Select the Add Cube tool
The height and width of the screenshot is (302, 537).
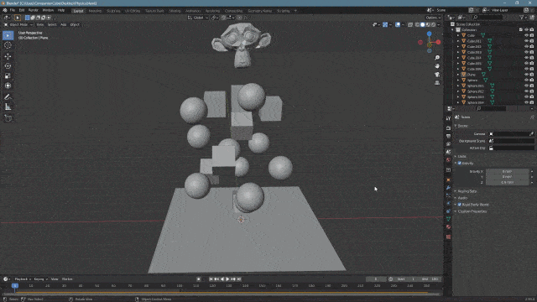(x=8, y=118)
